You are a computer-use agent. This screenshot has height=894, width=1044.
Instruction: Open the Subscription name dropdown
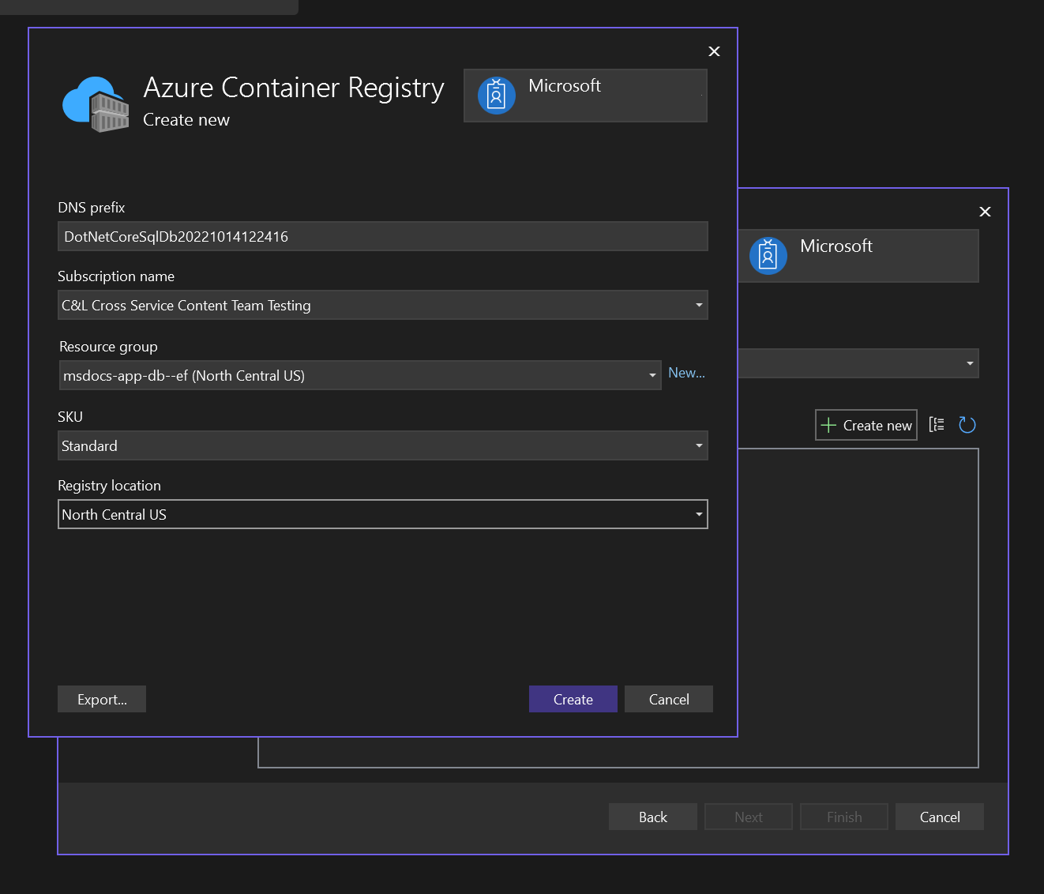coord(382,306)
